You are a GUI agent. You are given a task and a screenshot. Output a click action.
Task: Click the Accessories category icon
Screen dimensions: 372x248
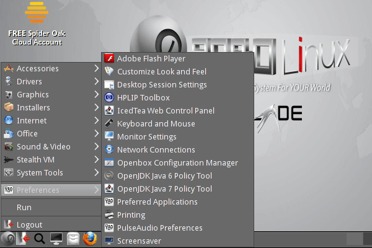point(9,69)
